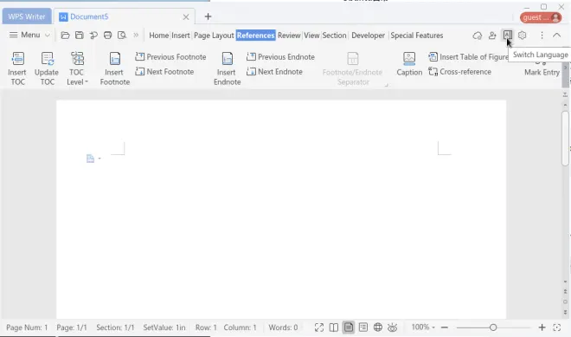Switch to Web Layout view in status bar
This screenshot has width=571, height=337.
tap(378, 327)
